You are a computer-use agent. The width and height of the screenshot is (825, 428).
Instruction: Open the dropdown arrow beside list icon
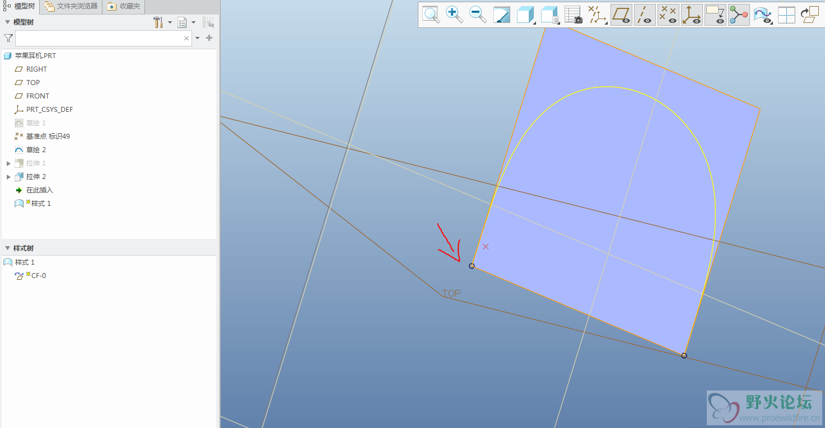(193, 22)
